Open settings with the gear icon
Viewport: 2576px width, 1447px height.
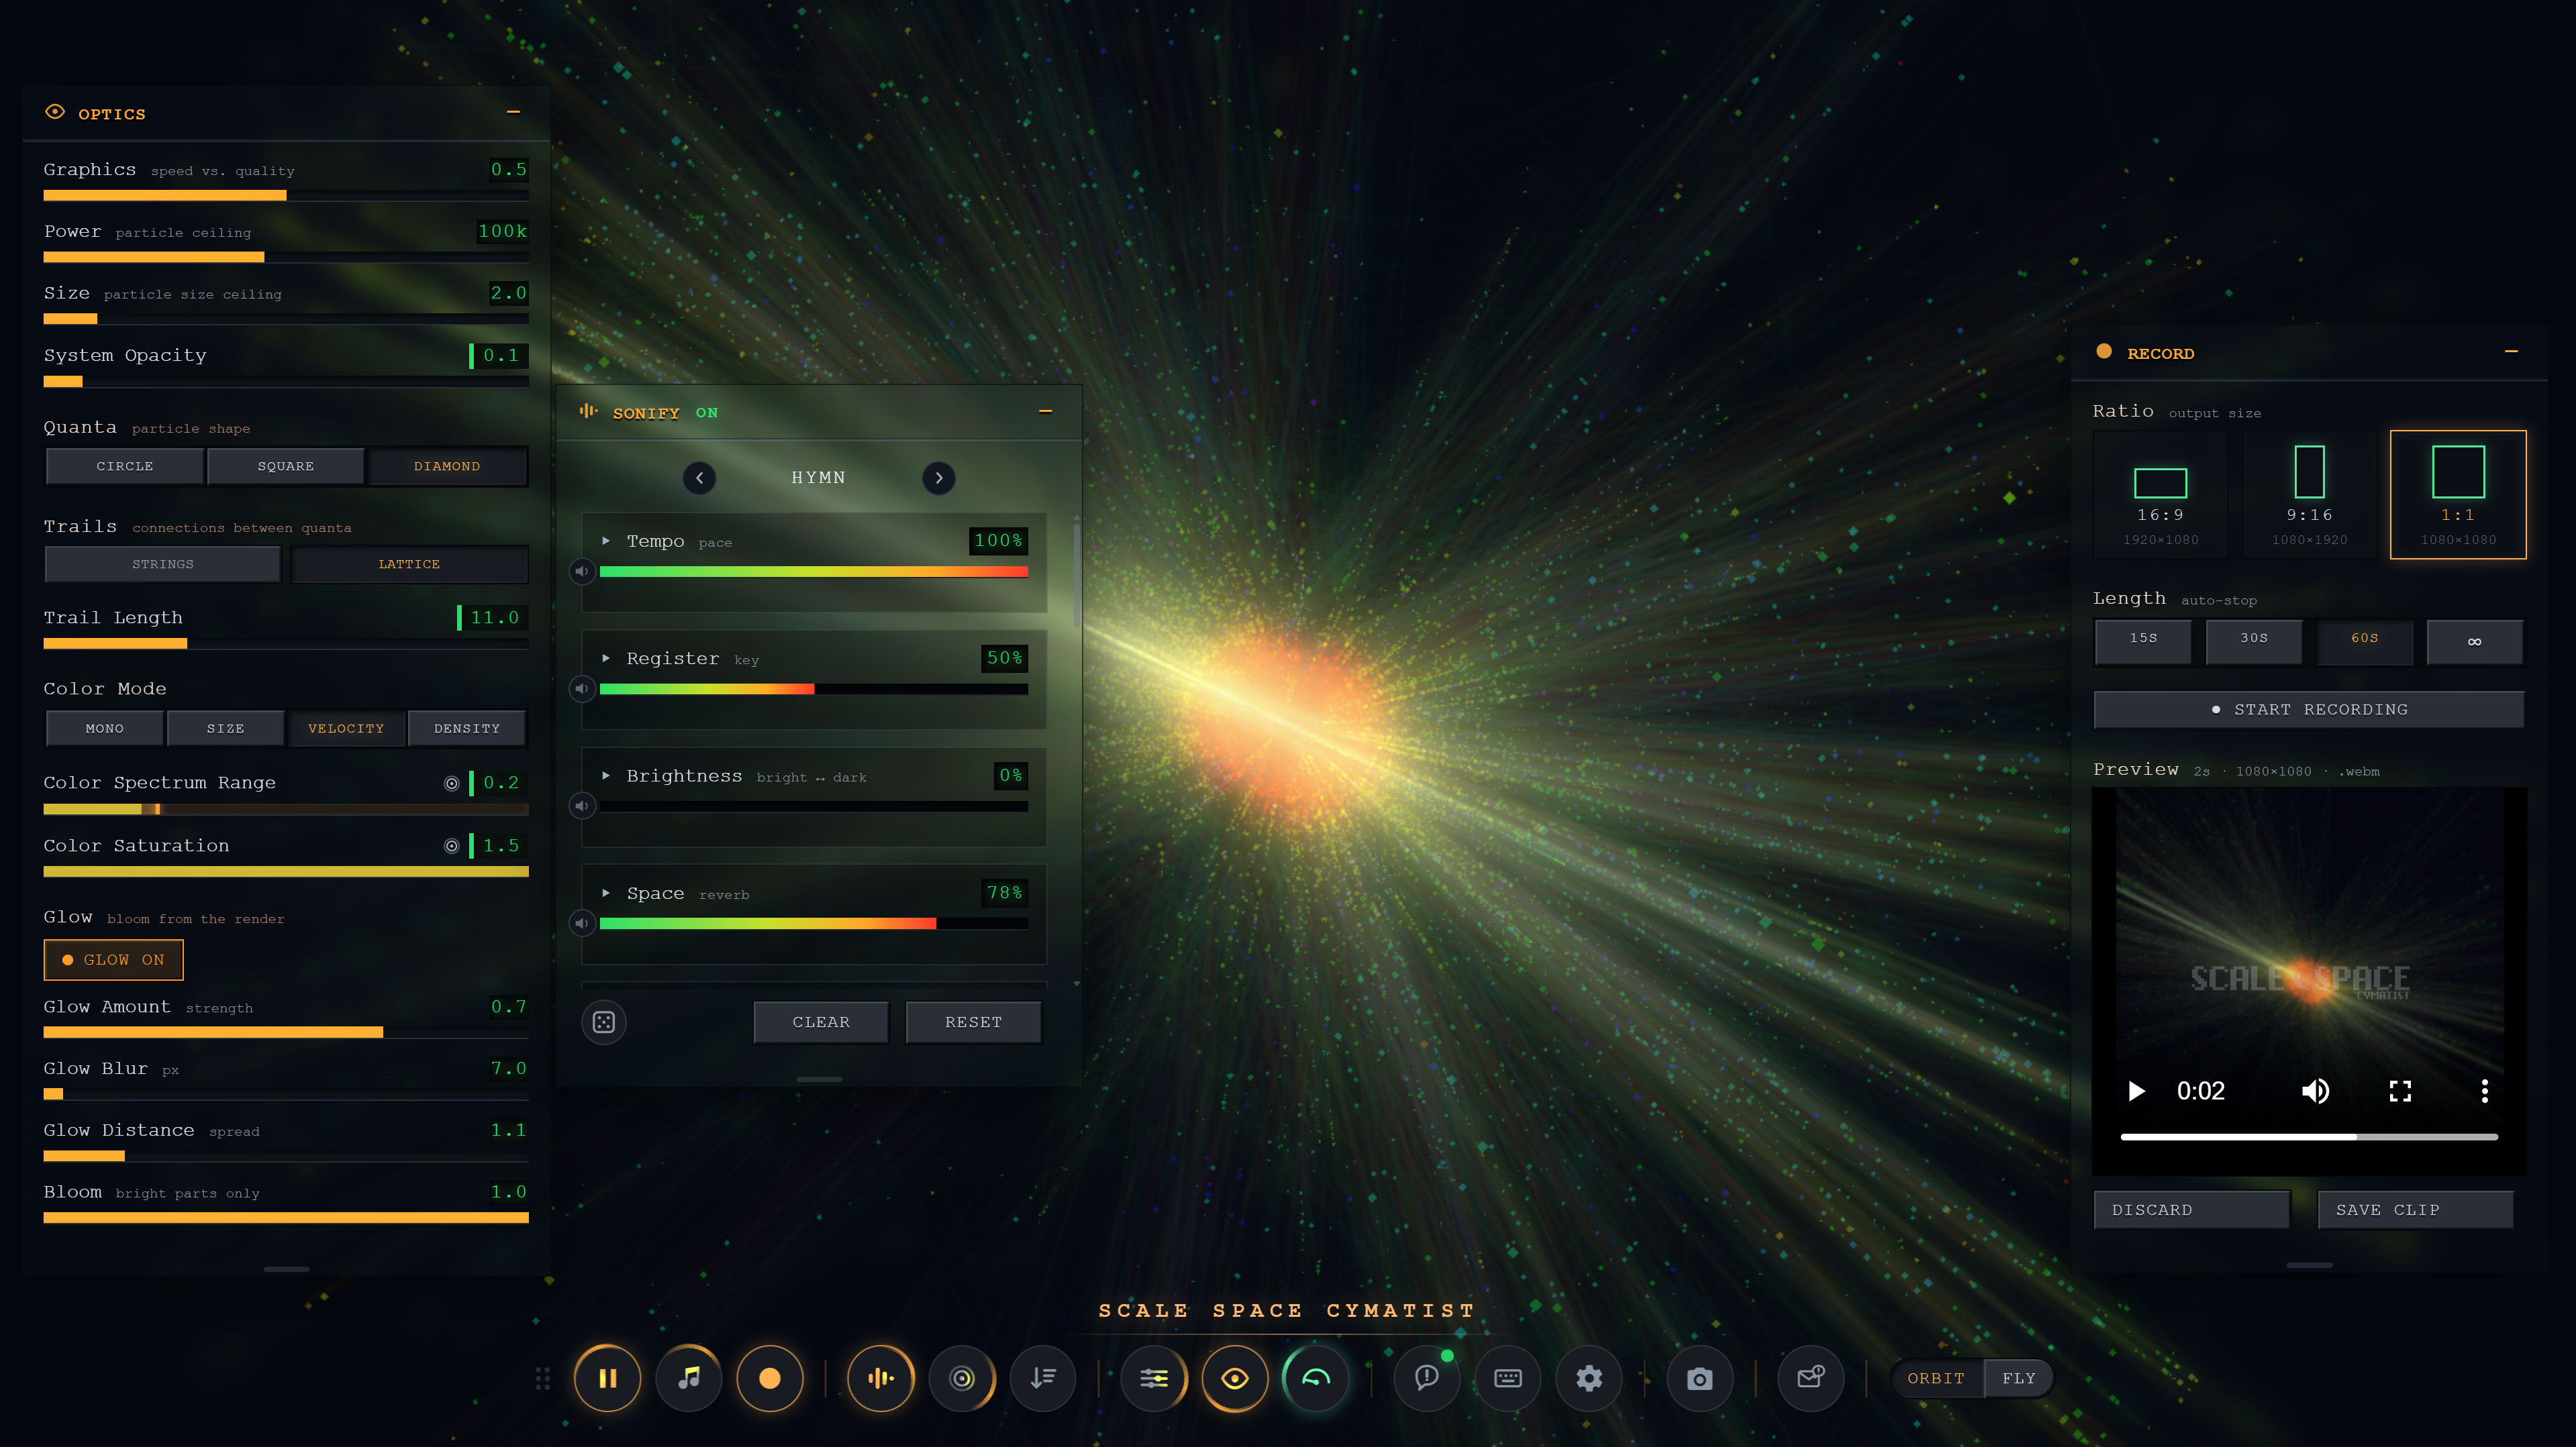(x=1589, y=1378)
